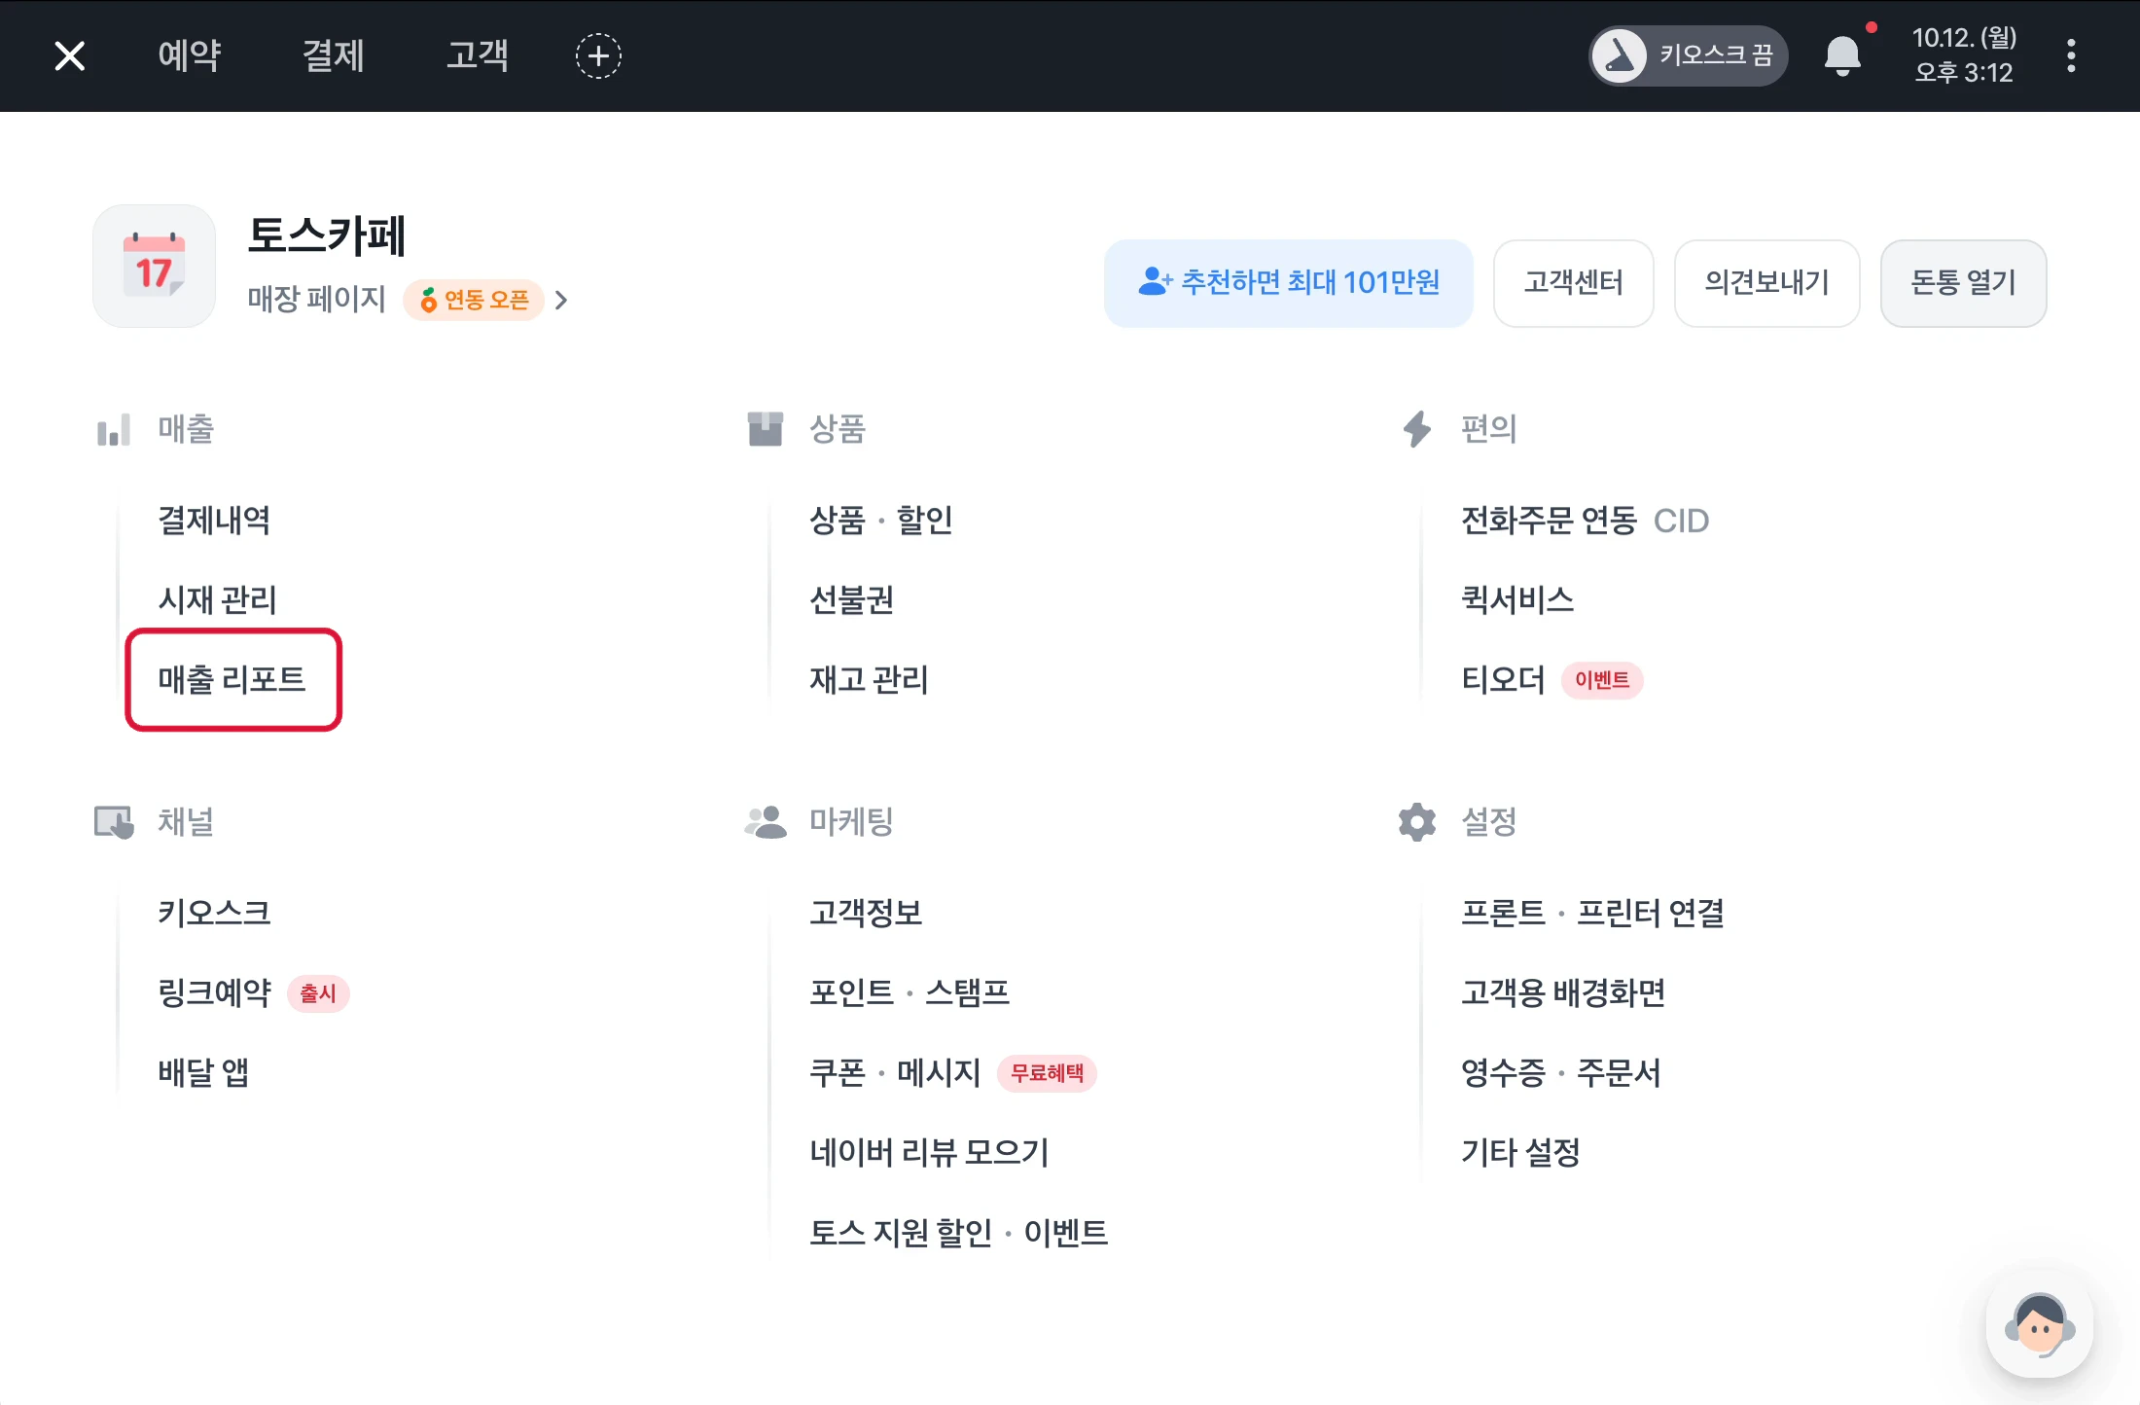Open the 예약 tab
This screenshot has height=1405, width=2140.
190,55
